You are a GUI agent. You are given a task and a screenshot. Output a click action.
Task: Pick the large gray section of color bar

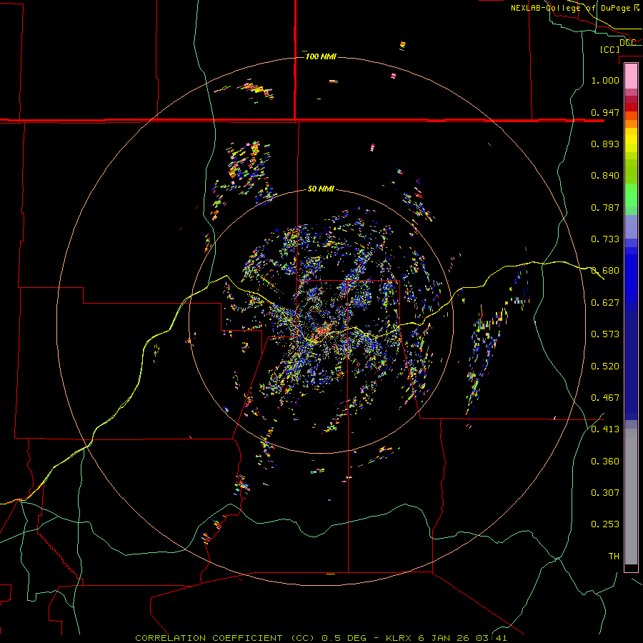click(631, 497)
